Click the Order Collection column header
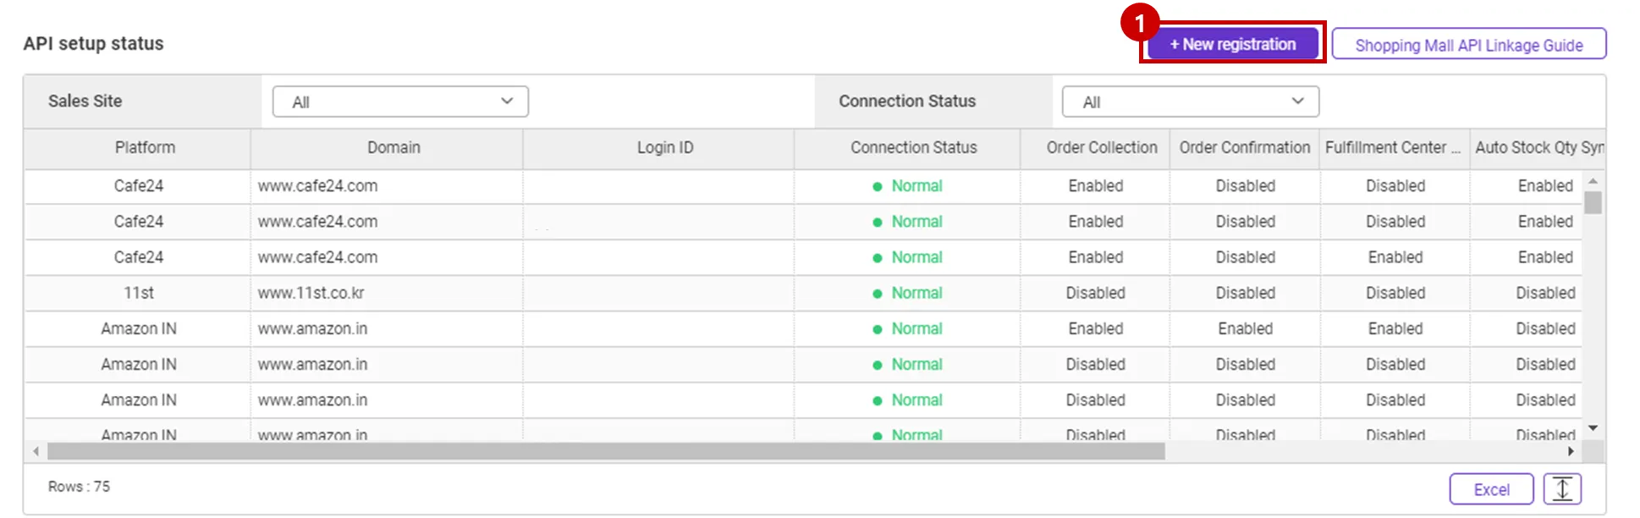 [x=1101, y=147]
